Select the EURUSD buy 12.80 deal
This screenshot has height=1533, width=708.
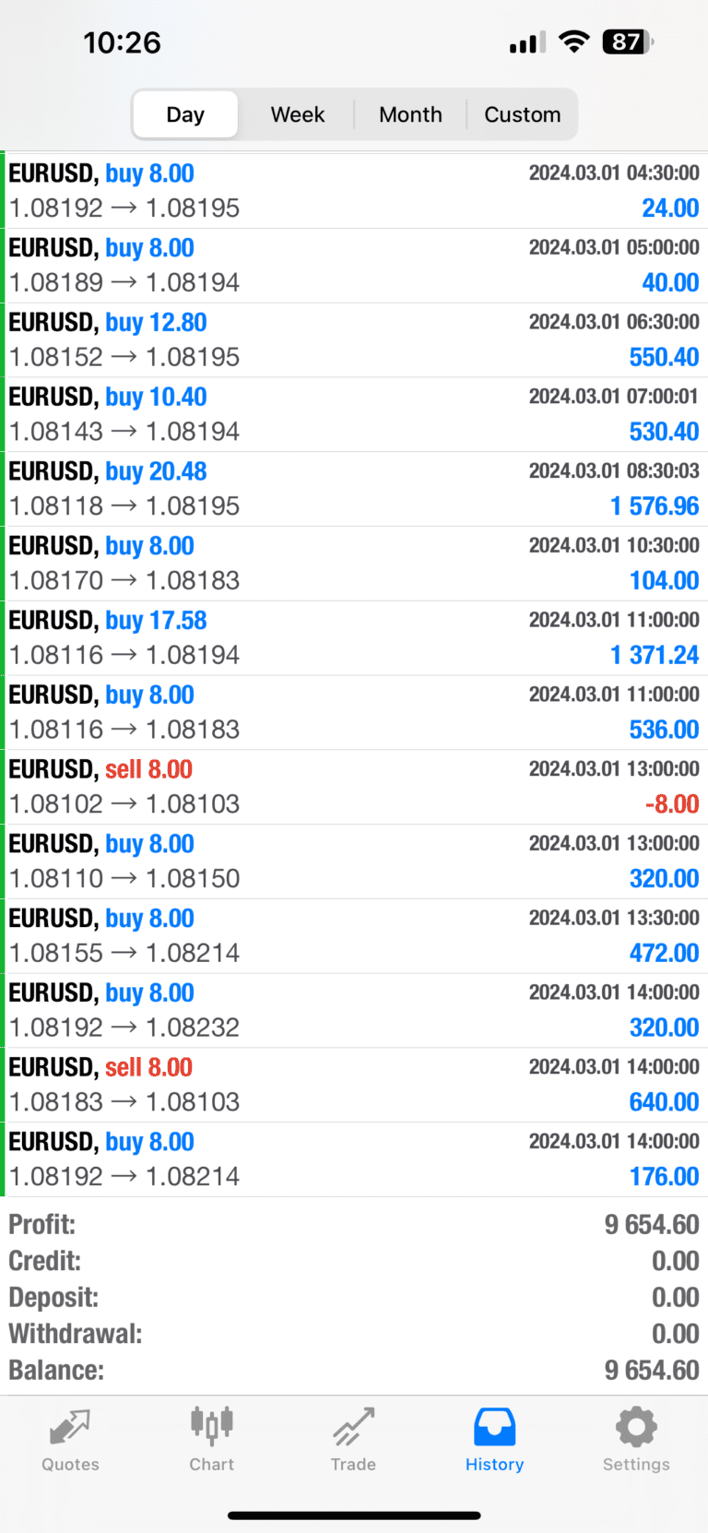tap(354, 339)
